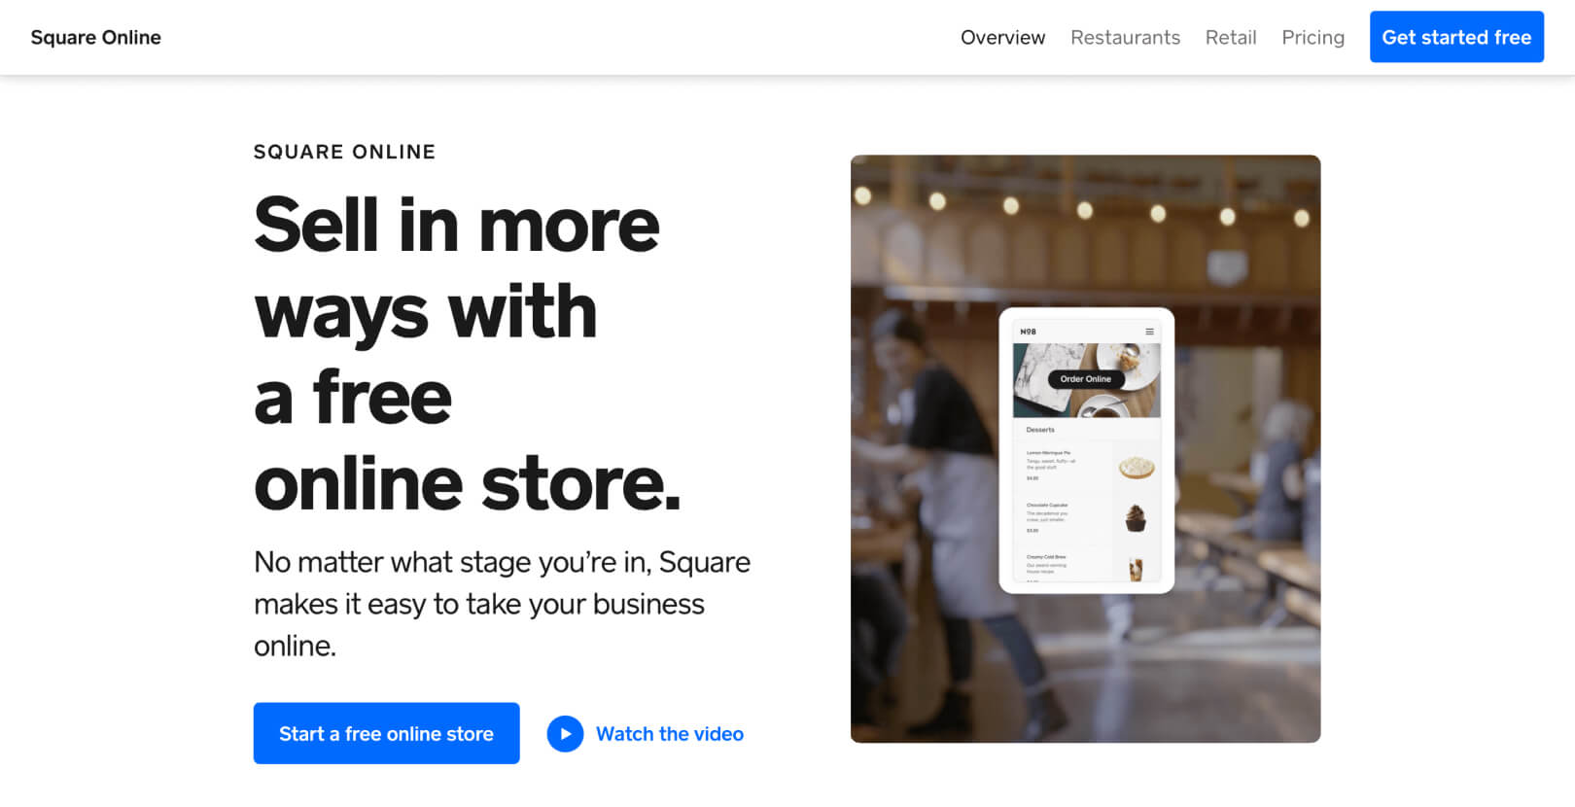
Task: Open the Restaurants navigation item
Action: click(1125, 37)
